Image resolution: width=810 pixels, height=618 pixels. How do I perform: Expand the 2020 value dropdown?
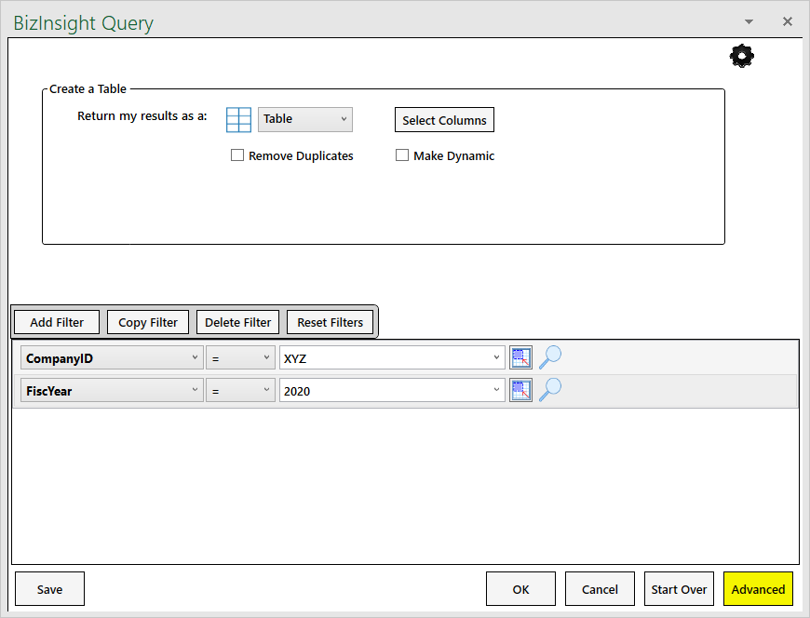(392, 390)
